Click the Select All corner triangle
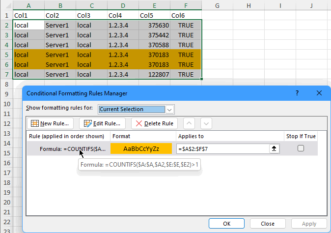This screenshot has width=331, height=233. pos(8,5)
